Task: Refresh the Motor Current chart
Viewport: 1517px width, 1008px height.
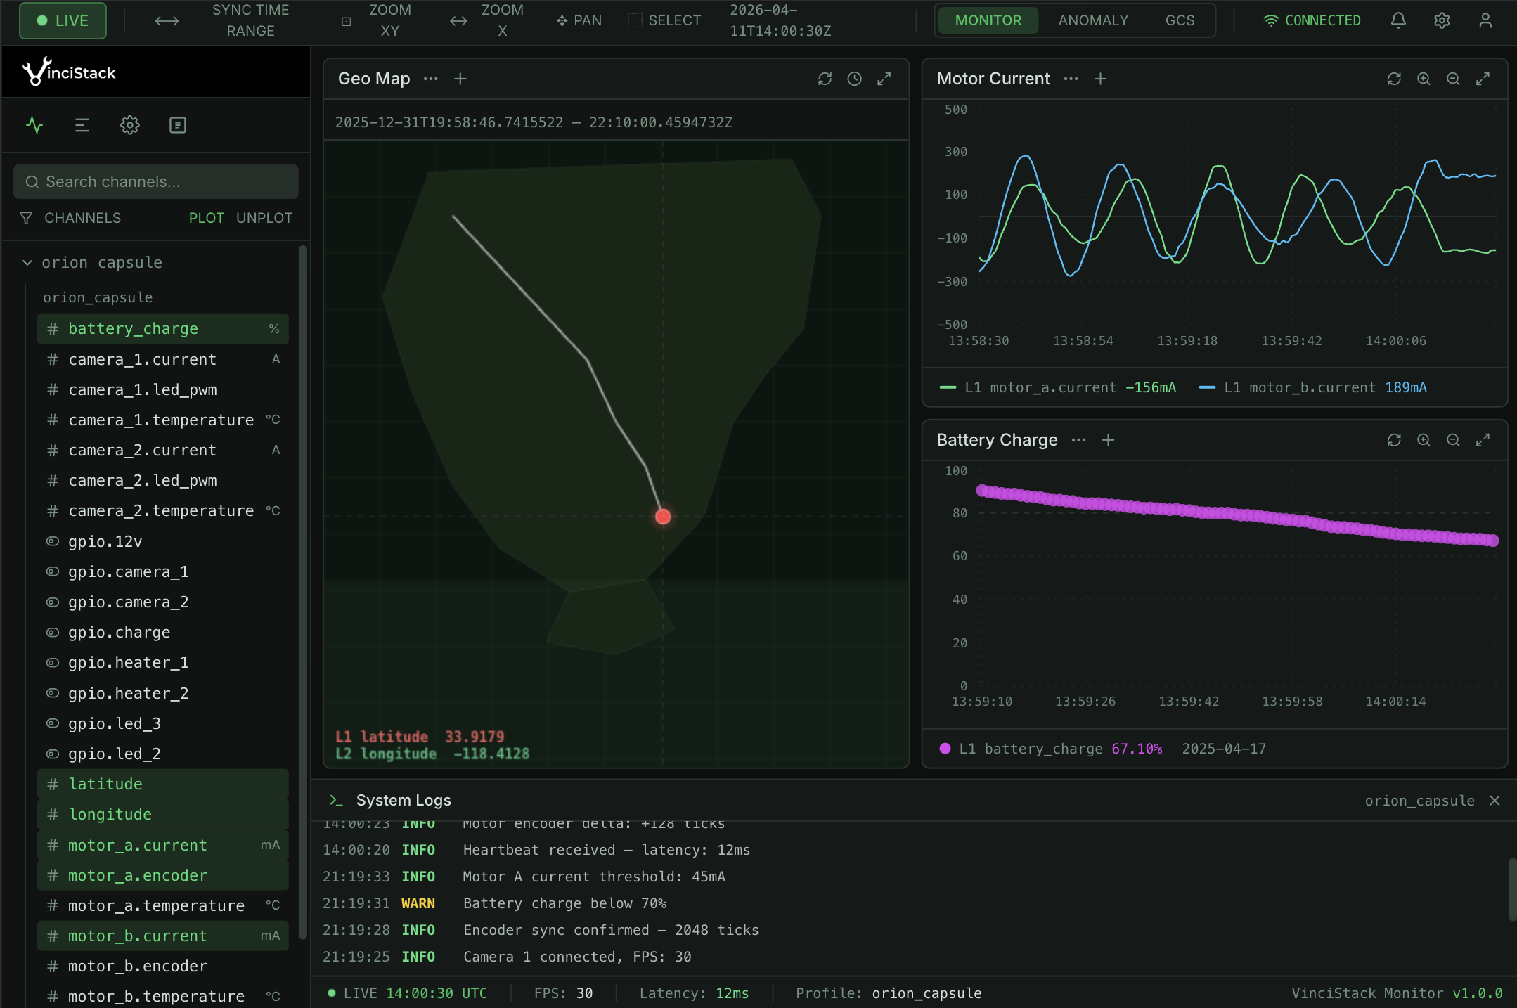Action: (1395, 79)
